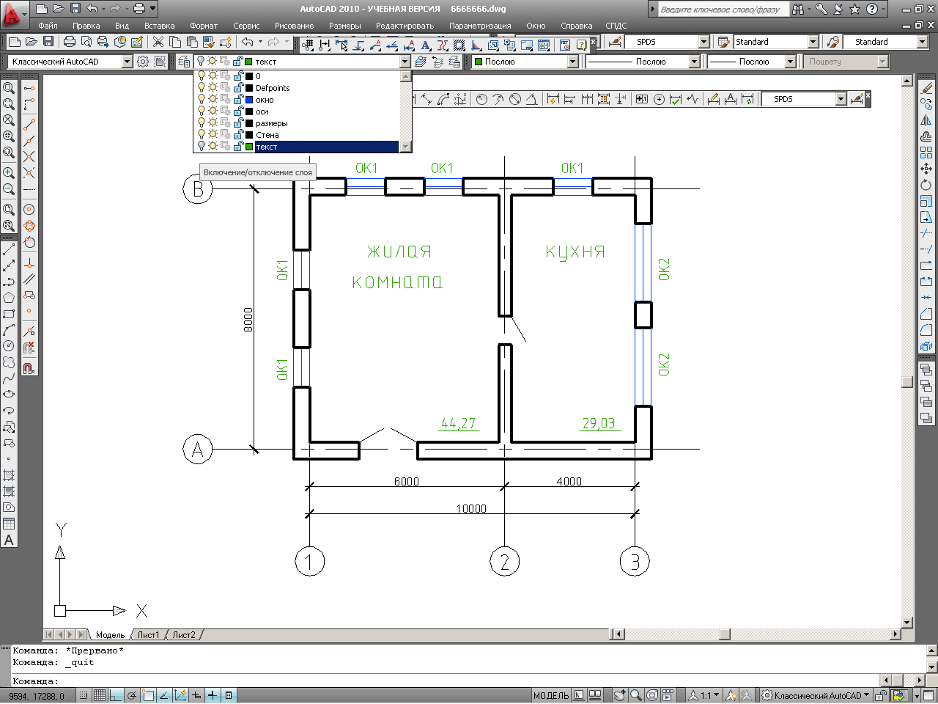Click the black color swatch of layer Стена
938x704 pixels.
click(x=249, y=135)
